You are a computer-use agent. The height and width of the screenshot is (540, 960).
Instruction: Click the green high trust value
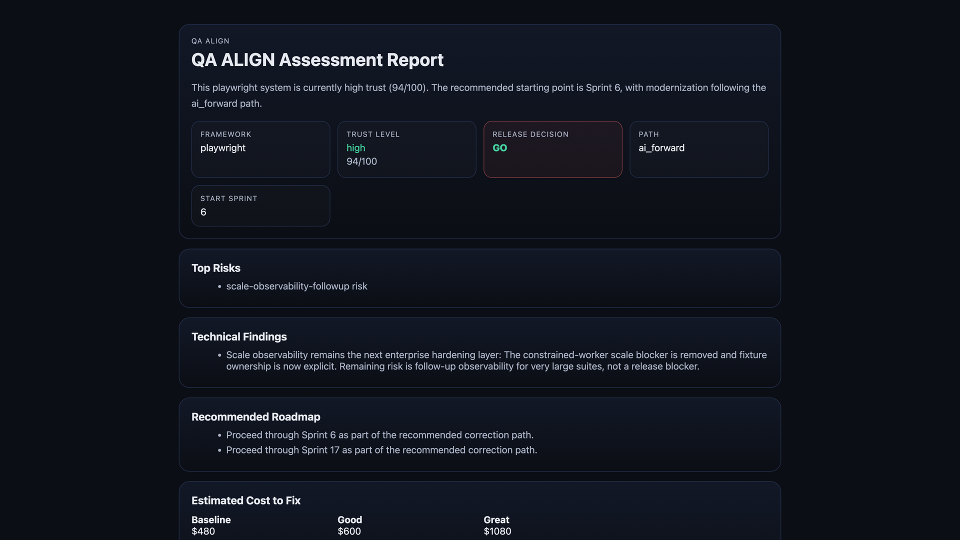point(355,148)
